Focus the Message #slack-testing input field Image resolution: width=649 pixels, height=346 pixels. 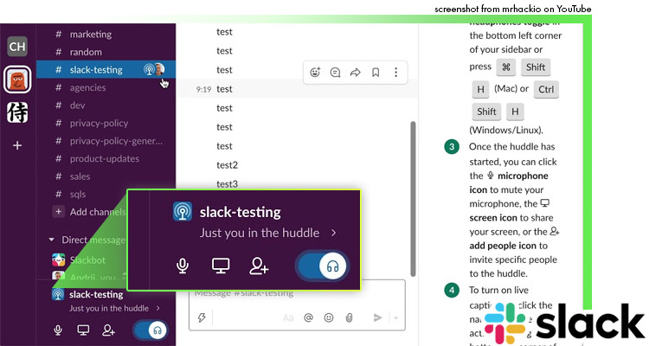point(297,293)
